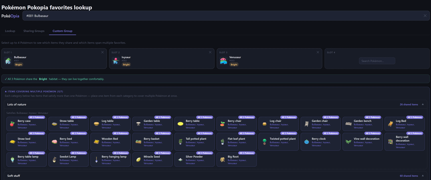The image size is (431, 180).
Task: Select the Seedot Lamp item icon
Action: 54,159
